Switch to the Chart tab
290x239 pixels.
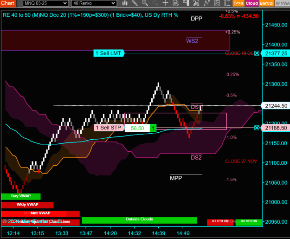8,3
